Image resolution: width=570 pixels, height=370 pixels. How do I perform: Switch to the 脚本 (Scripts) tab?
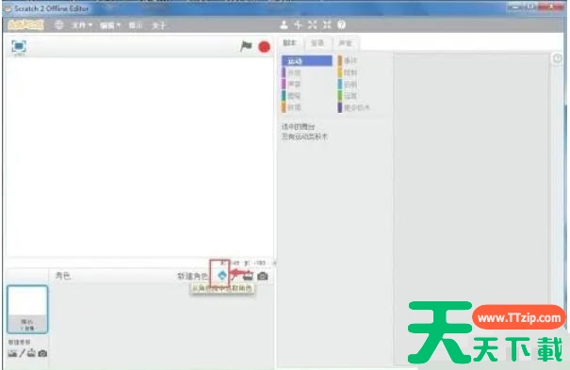pos(290,43)
